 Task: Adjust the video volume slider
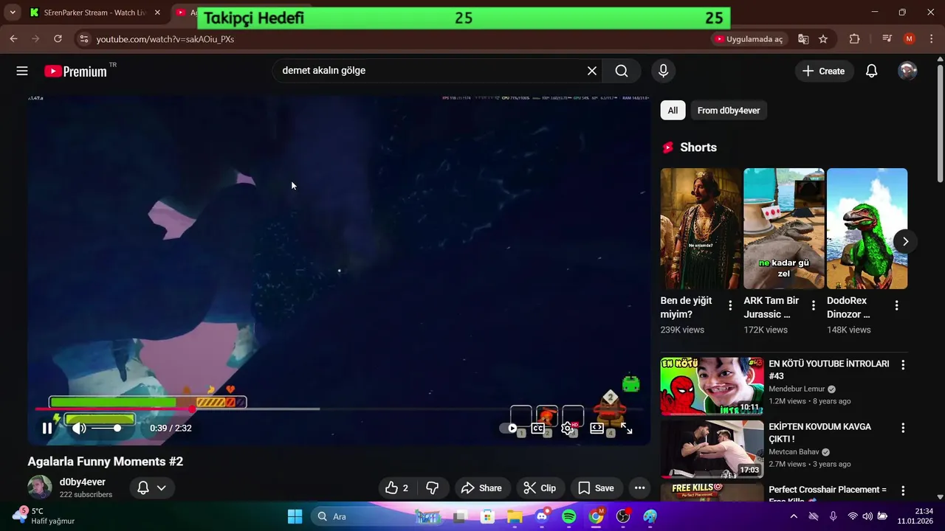click(106, 428)
